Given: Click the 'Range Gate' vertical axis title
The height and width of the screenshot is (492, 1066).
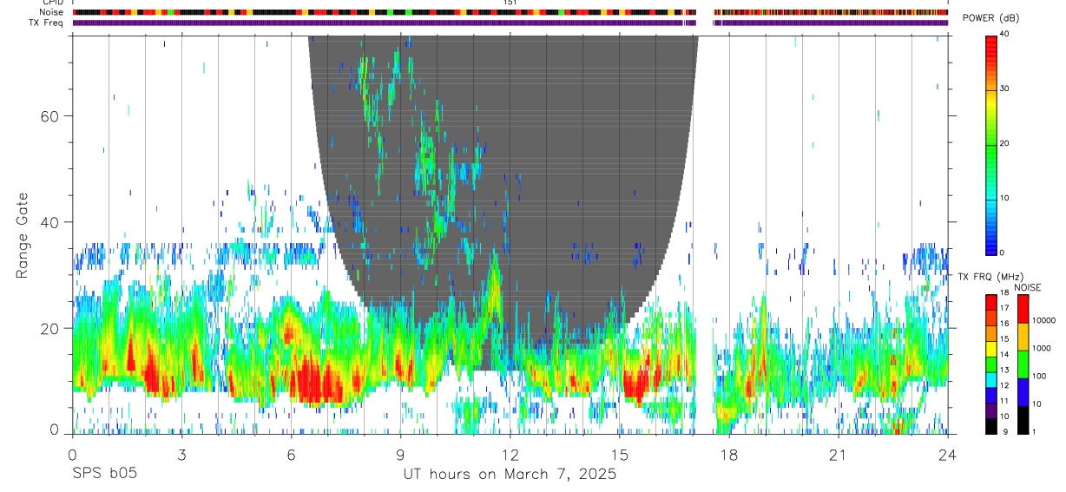Looking at the screenshot, I should click(22, 235).
